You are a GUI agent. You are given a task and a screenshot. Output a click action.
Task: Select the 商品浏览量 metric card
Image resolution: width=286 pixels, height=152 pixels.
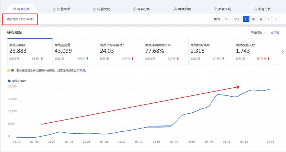click(75, 52)
